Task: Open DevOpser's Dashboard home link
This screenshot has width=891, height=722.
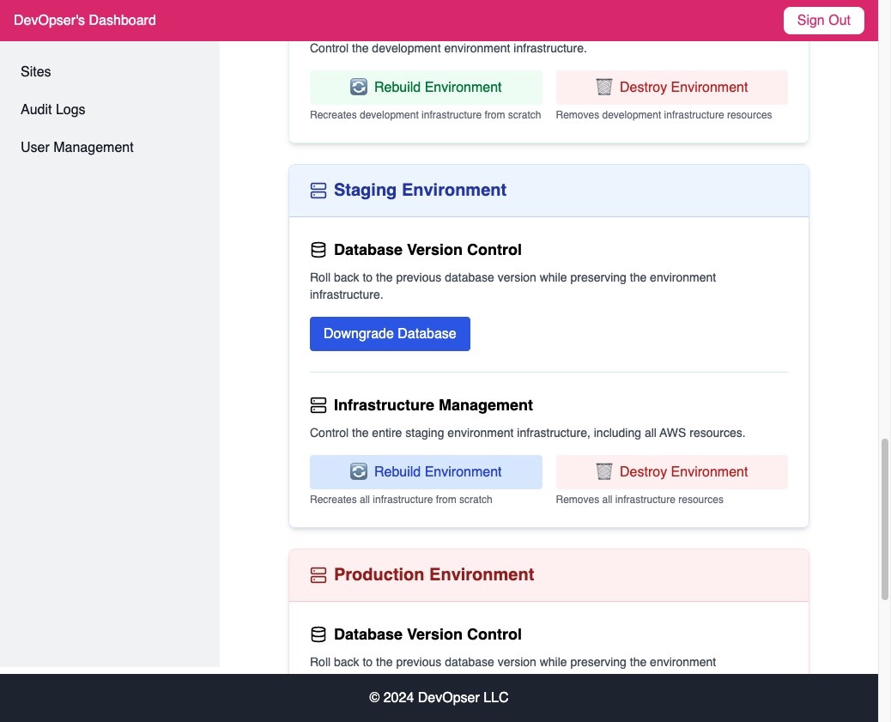Action: [85, 21]
